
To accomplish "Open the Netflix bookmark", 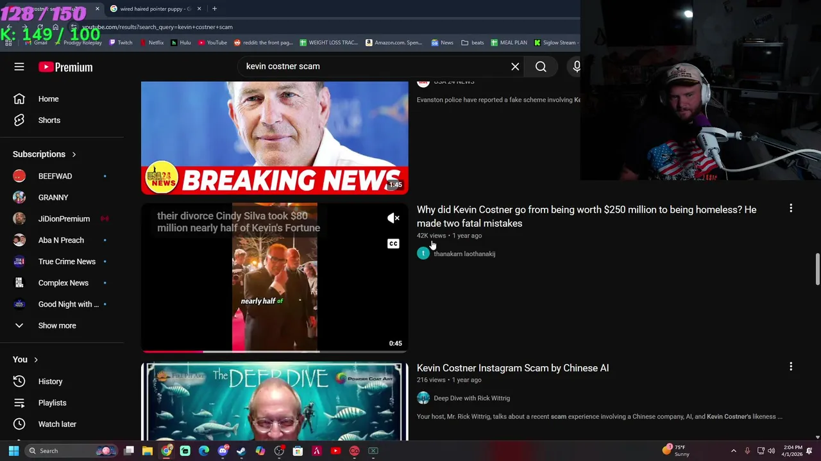I will (x=151, y=43).
